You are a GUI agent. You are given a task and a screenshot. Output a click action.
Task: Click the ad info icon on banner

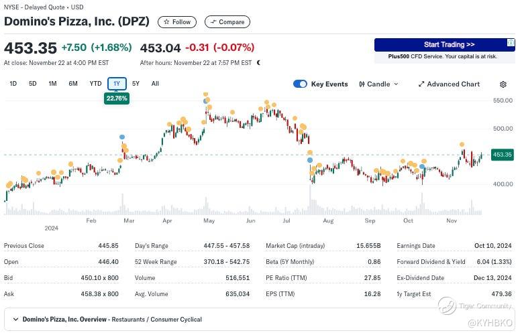click(511, 42)
